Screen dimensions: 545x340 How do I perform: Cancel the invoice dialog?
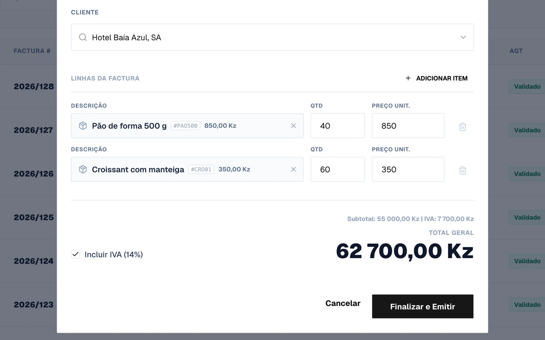tap(343, 303)
